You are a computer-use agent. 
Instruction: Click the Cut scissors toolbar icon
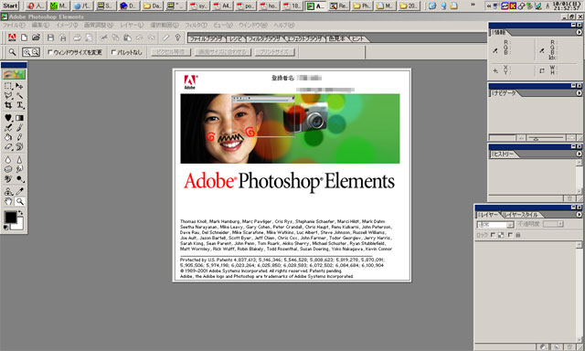pos(103,37)
